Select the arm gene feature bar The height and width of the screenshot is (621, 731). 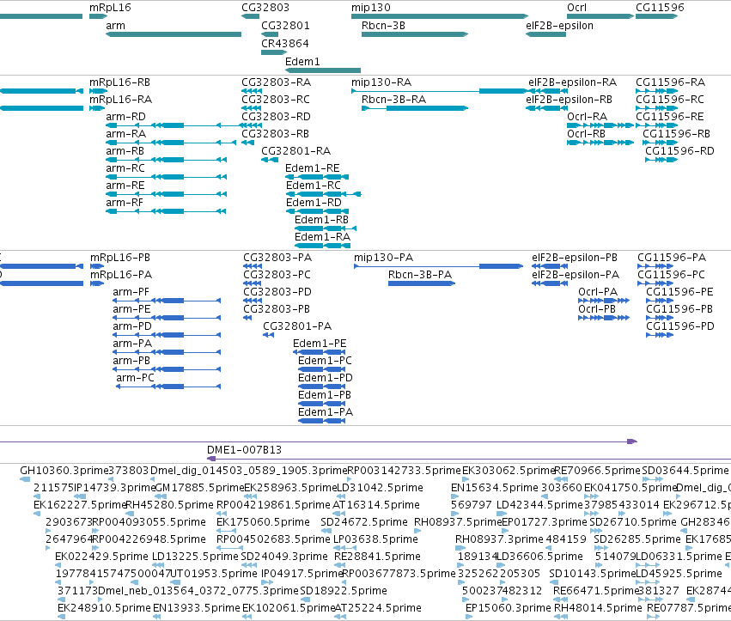tap(174, 34)
